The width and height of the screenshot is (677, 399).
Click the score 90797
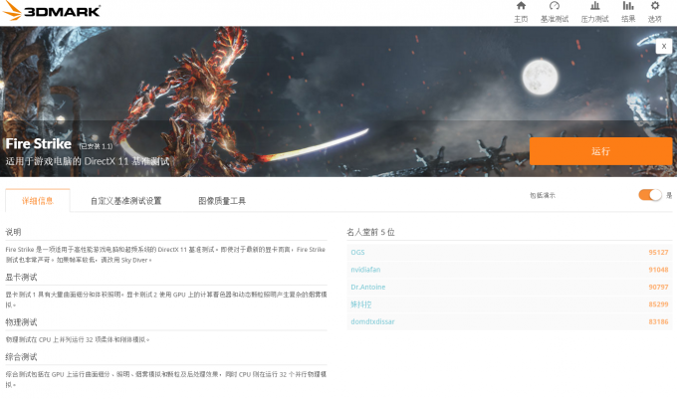(x=658, y=287)
